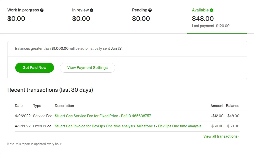Open the Stuart Gee Service Fee transaction
Viewport: 254px width, 154px height.
coord(103,116)
